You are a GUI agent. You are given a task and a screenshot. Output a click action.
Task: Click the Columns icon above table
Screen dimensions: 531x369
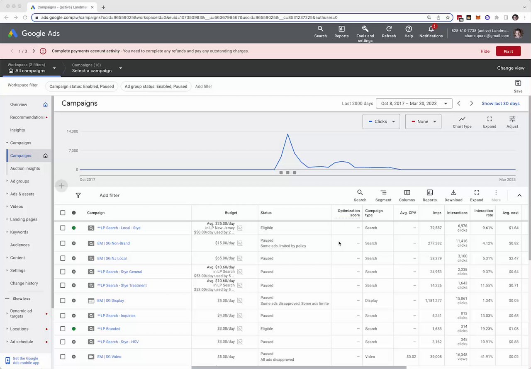tap(407, 193)
